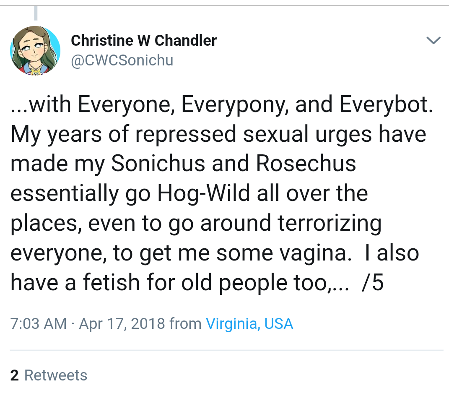View the 2 Retweets list

[49, 375]
